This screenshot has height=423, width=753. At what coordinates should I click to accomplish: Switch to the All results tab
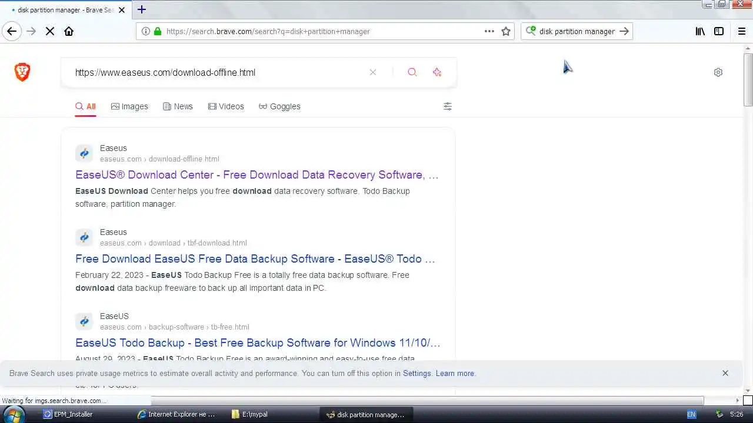(85, 106)
